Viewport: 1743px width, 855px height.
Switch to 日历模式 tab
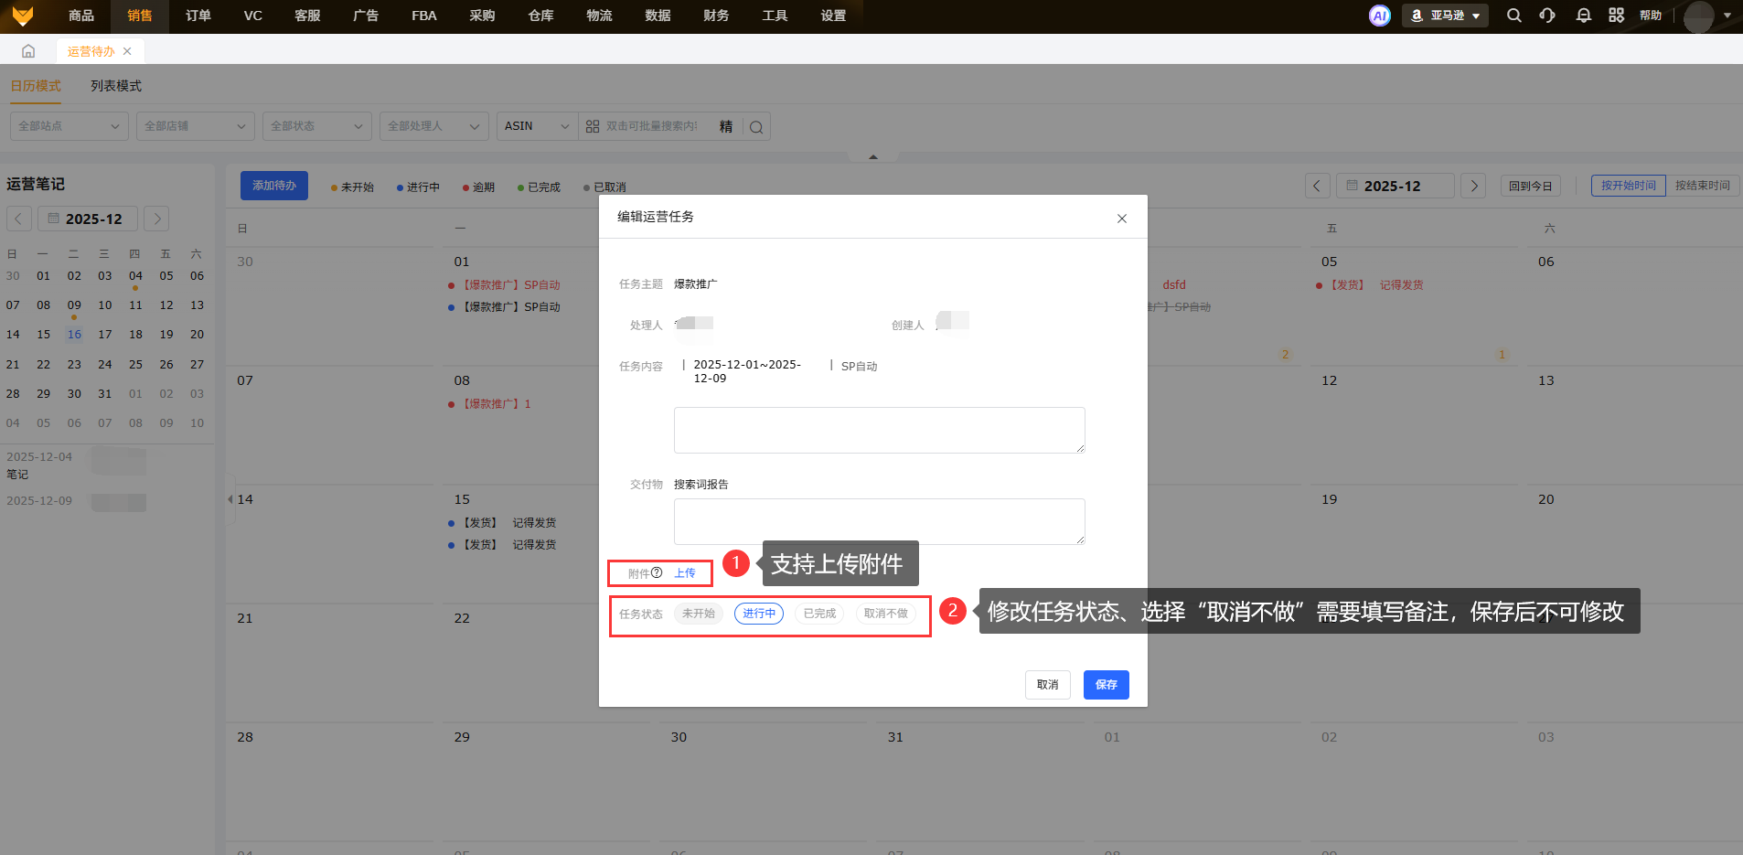36,86
